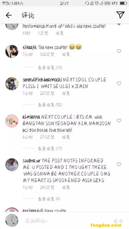This screenshot has width=129, height=229.
Task: Tap the heart next to the THE POST NOTFS comment
Action: coord(119,165)
